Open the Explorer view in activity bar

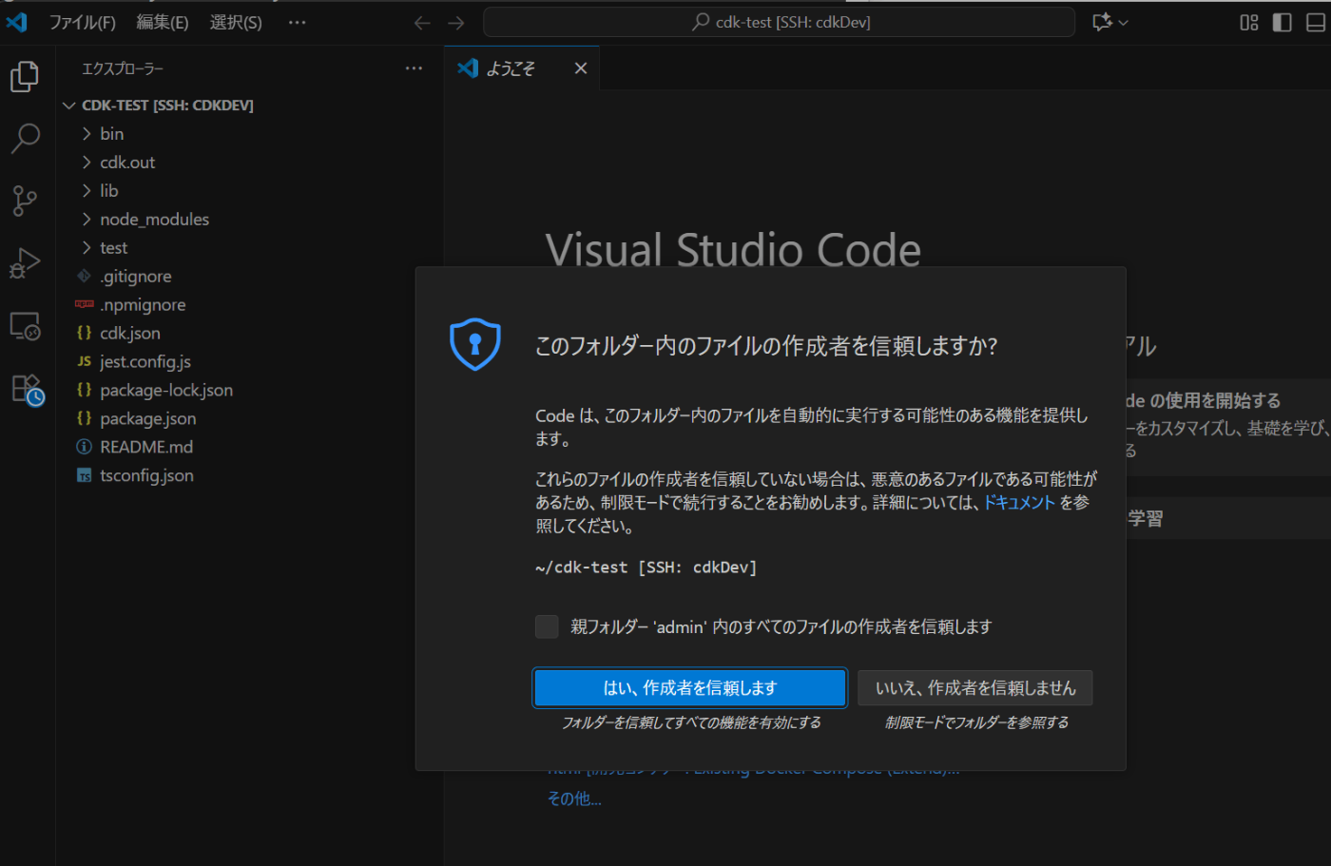coord(25,77)
